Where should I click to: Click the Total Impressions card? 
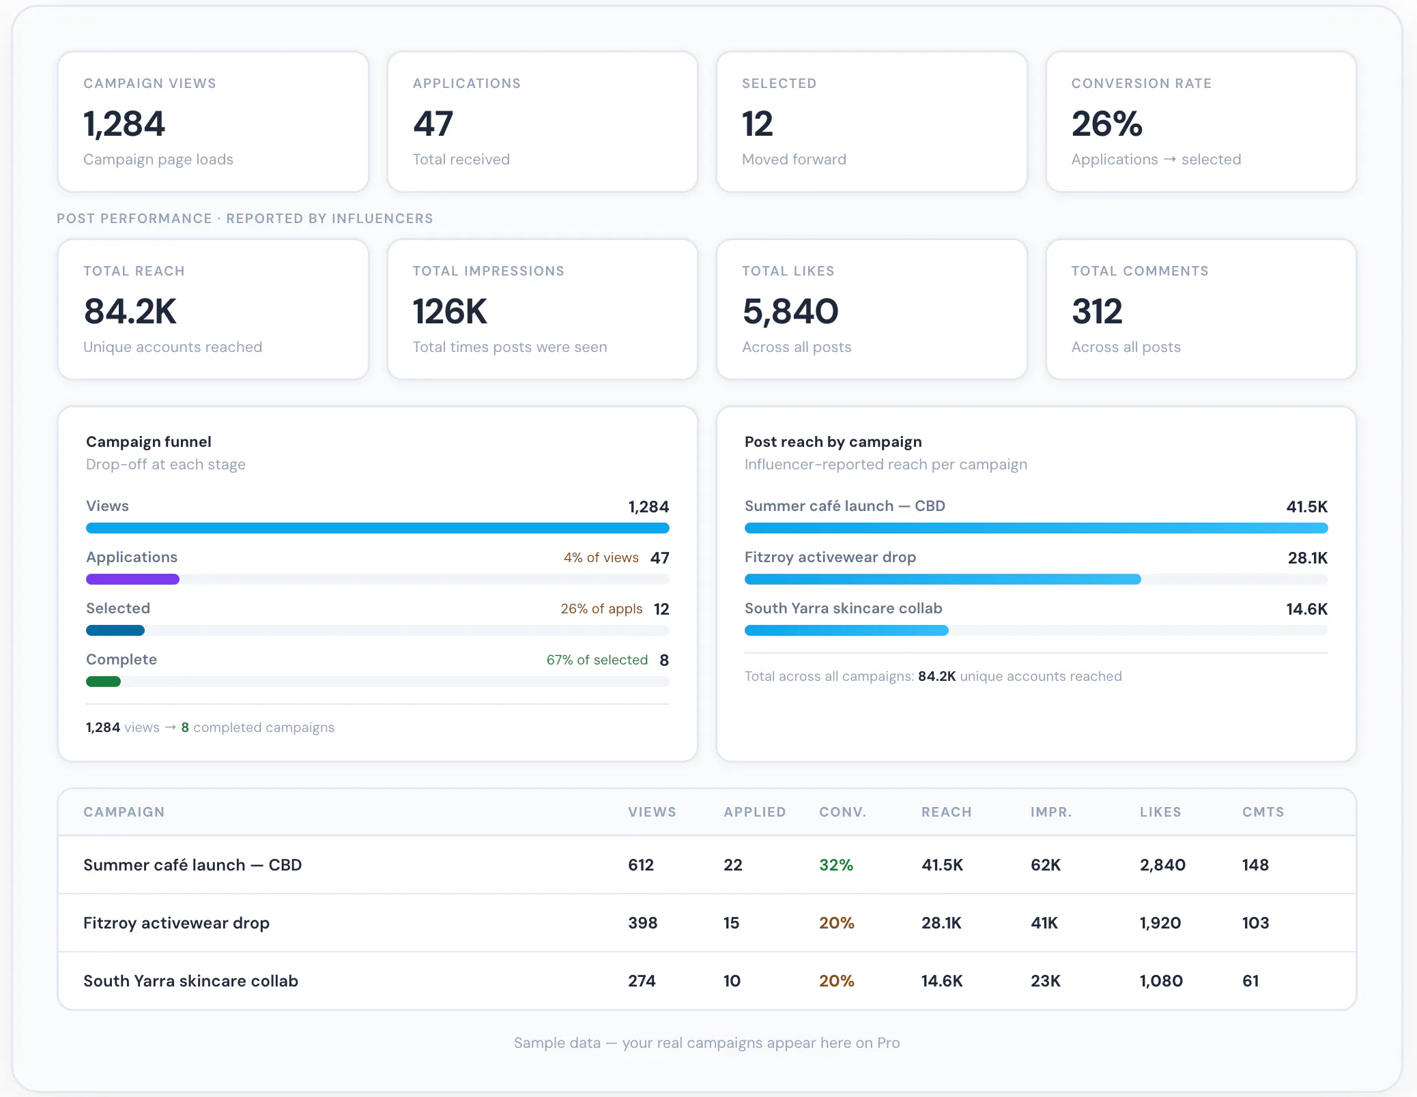coord(543,310)
